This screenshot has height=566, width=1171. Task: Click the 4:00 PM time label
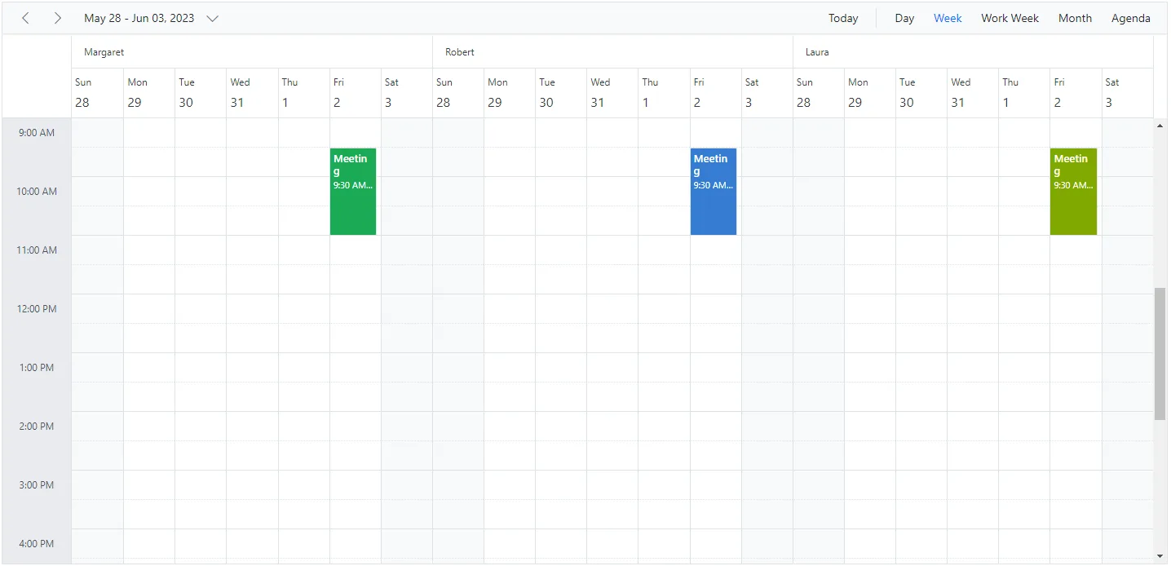coord(36,544)
